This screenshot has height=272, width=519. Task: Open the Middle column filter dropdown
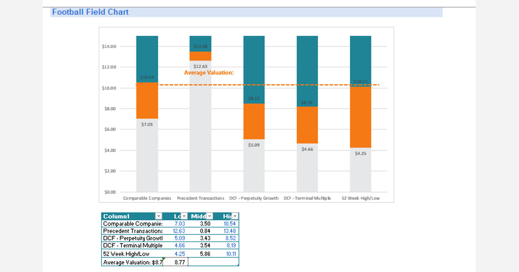click(210, 216)
